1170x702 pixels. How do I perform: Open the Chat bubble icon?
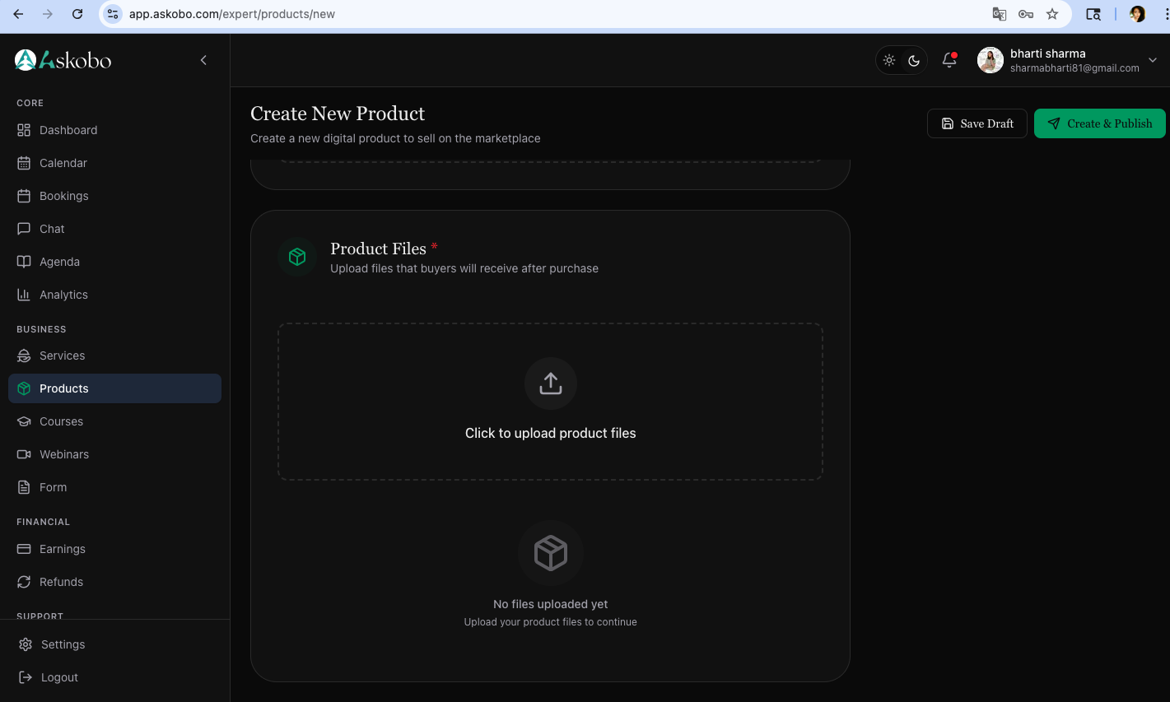coord(24,229)
